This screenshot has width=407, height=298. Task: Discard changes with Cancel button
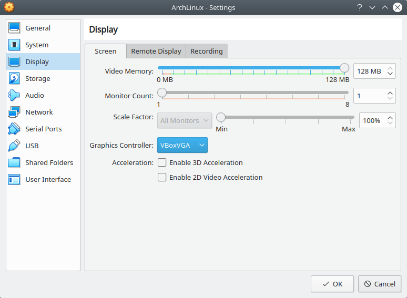point(380,284)
